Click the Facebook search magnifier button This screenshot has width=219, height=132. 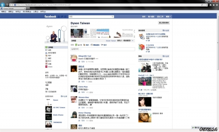point(113,17)
